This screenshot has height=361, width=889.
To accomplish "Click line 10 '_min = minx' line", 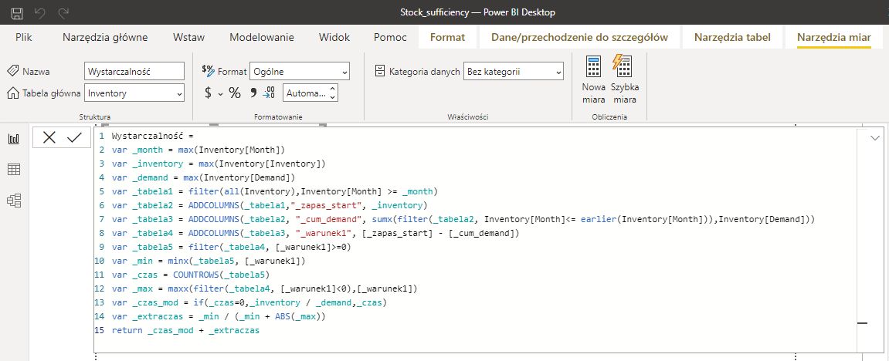I will click(208, 261).
